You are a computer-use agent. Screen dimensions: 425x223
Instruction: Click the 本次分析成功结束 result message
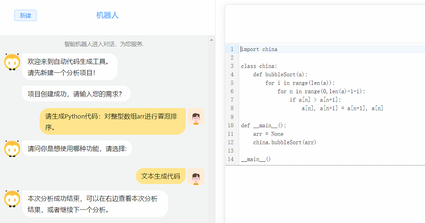95,204
